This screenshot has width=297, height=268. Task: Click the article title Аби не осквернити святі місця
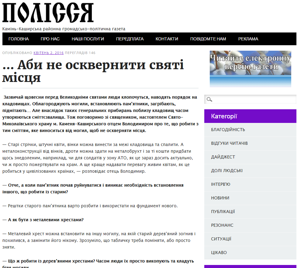[93, 71]
